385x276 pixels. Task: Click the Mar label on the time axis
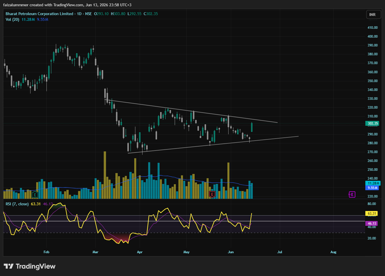95,252
